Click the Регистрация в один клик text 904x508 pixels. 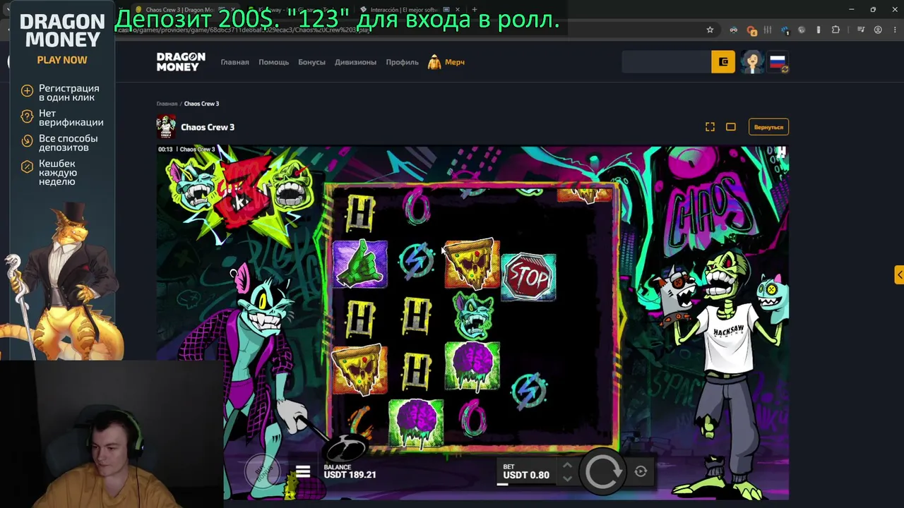tap(69, 92)
